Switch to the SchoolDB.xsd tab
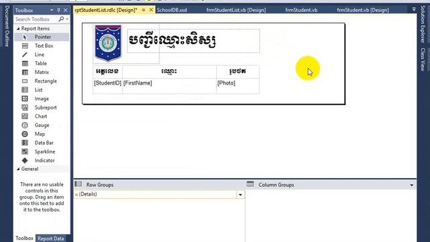Viewport: 430px width, 242px height. pos(172,10)
